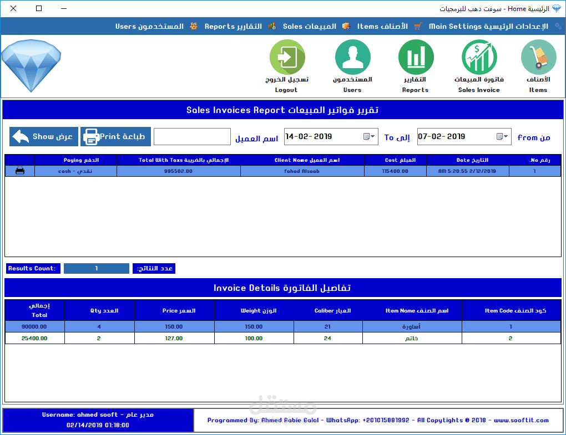Click the Show button
The height and width of the screenshot is (435, 566).
[44, 136]
